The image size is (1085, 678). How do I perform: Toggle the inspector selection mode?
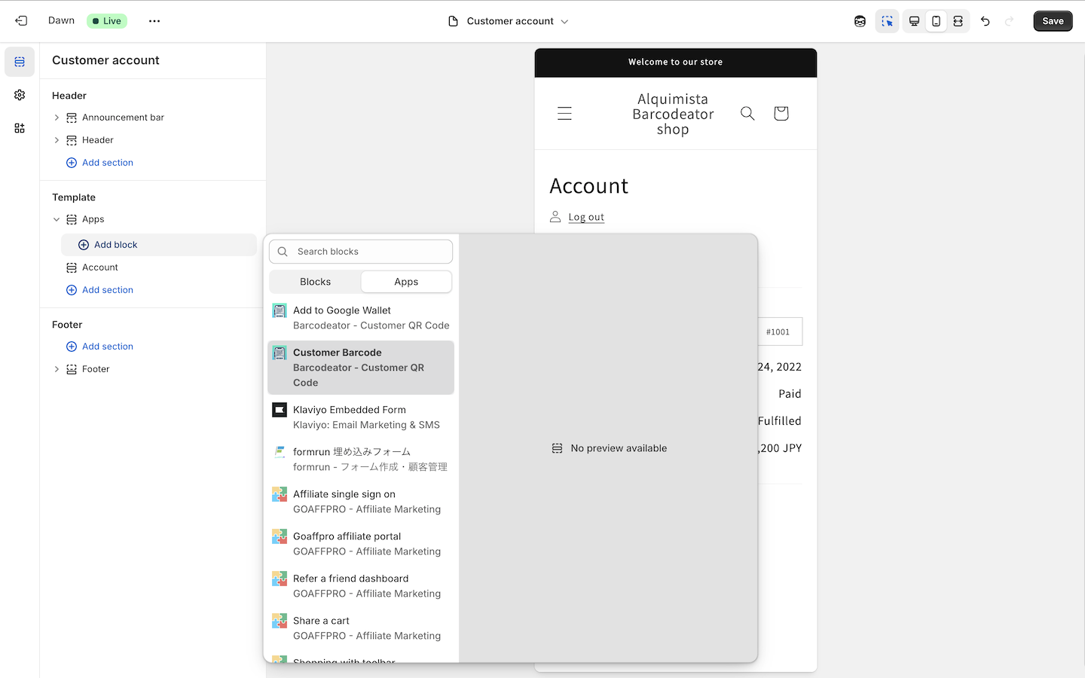[887, 21]
